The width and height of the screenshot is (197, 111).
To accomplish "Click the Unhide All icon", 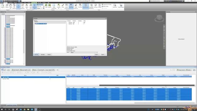I will tap(58, 6).
